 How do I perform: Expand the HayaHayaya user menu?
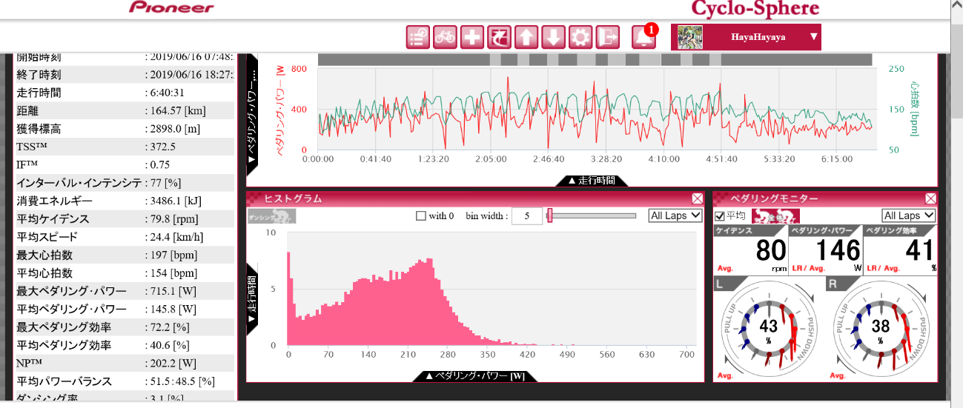(813, 36)
